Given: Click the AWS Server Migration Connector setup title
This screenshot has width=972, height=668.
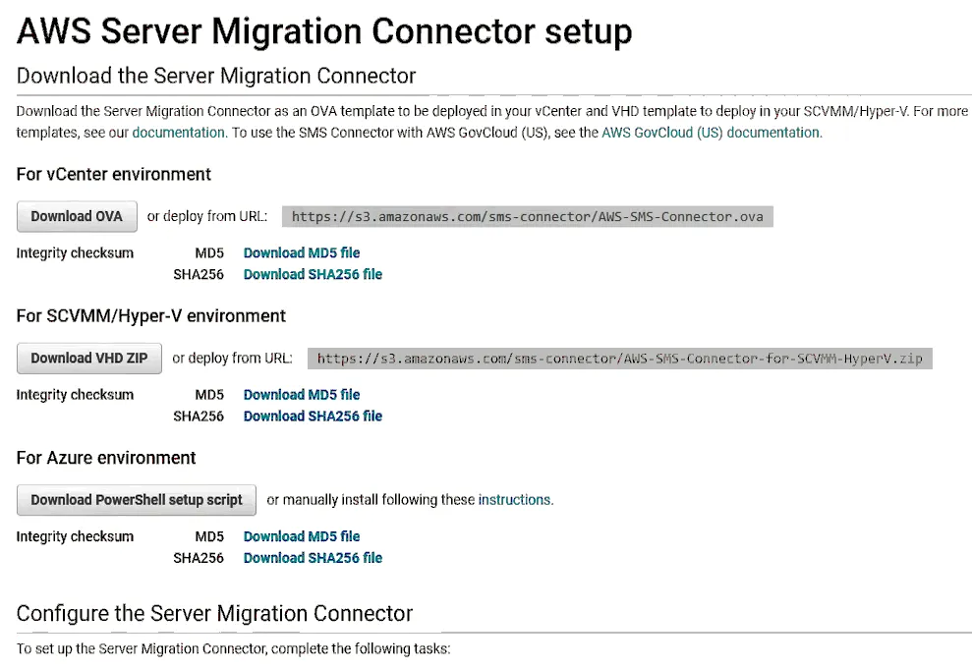Looking at the screenshot, I should pos(324,31).
